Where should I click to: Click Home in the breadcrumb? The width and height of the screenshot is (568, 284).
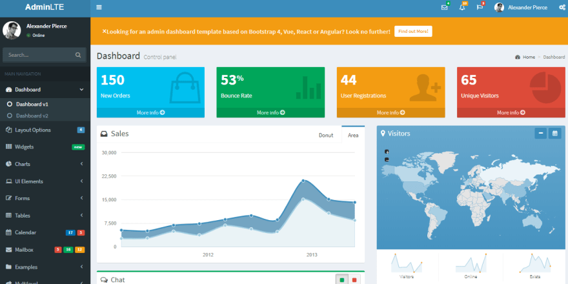click(529, 57)
